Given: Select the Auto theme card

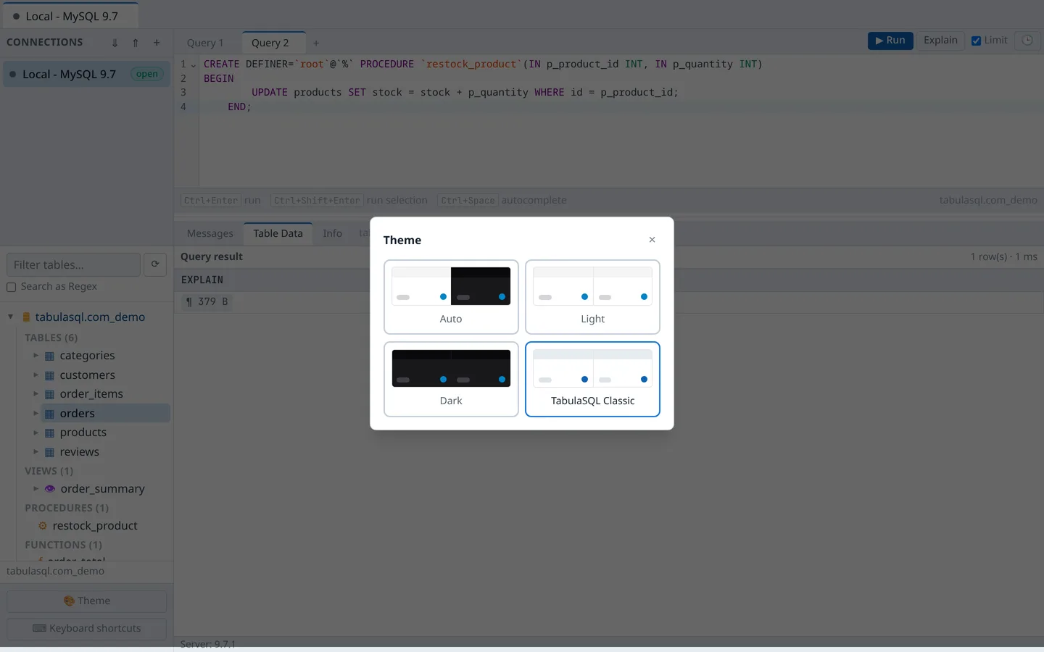Looking at the screenshot, I should point(451,297).
